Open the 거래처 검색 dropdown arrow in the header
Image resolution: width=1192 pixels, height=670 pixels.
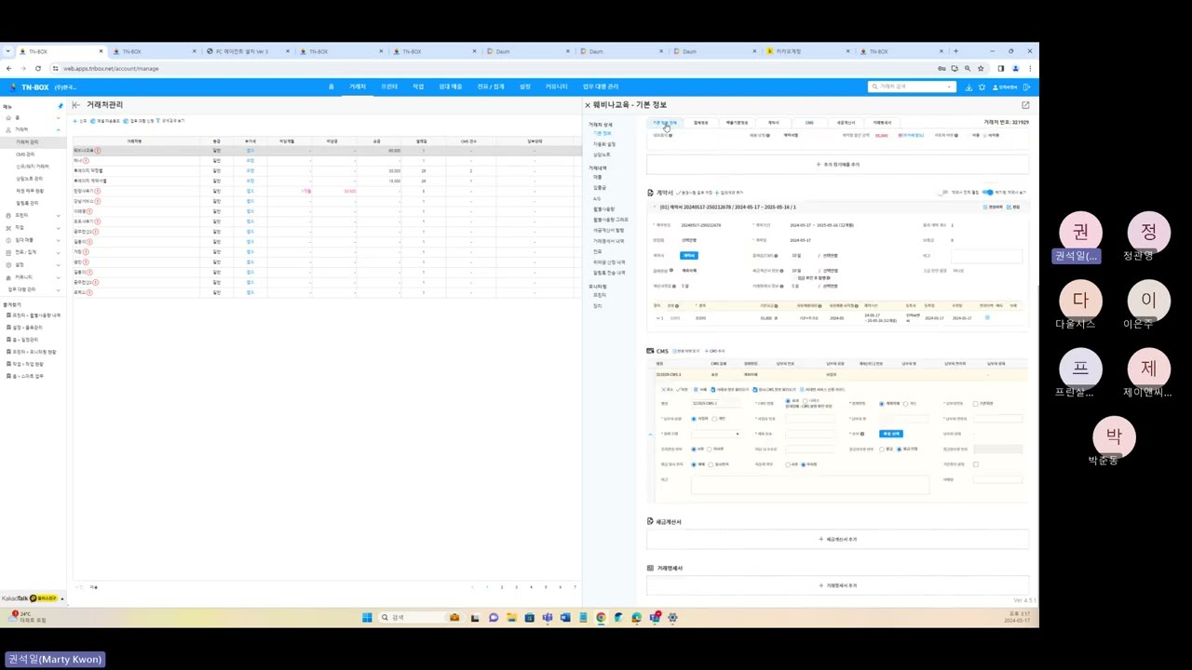(949, 87)
